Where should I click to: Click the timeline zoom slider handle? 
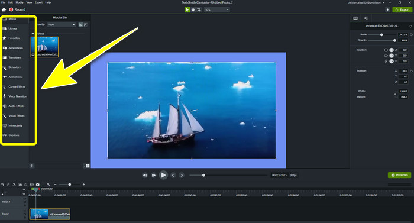coord(70,185)
